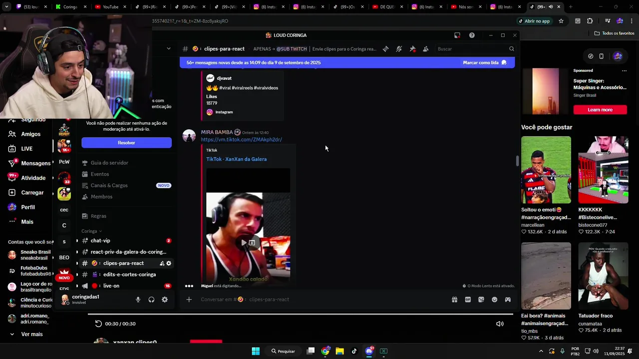Viewport: 639px width, 359px height.
Task: Collapse the Coringa channel category
Action: tap(91, 231)
